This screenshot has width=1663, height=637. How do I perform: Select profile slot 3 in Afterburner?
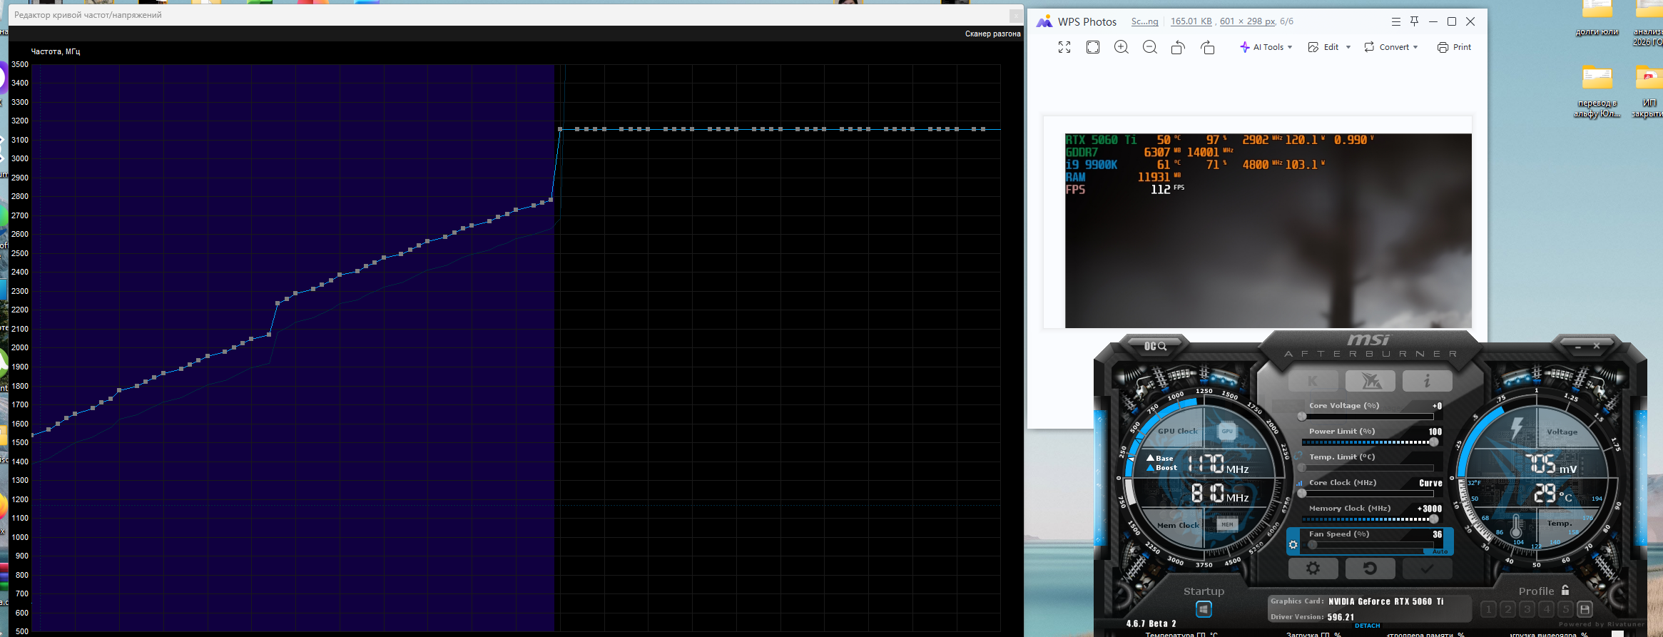(1527, 609)
